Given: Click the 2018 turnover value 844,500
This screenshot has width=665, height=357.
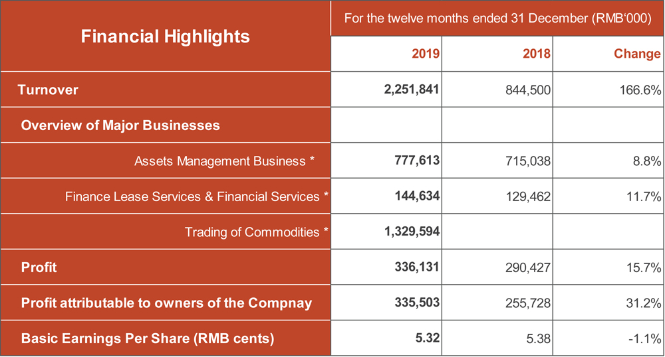Looking at the screenshot, I should (528, 90).
